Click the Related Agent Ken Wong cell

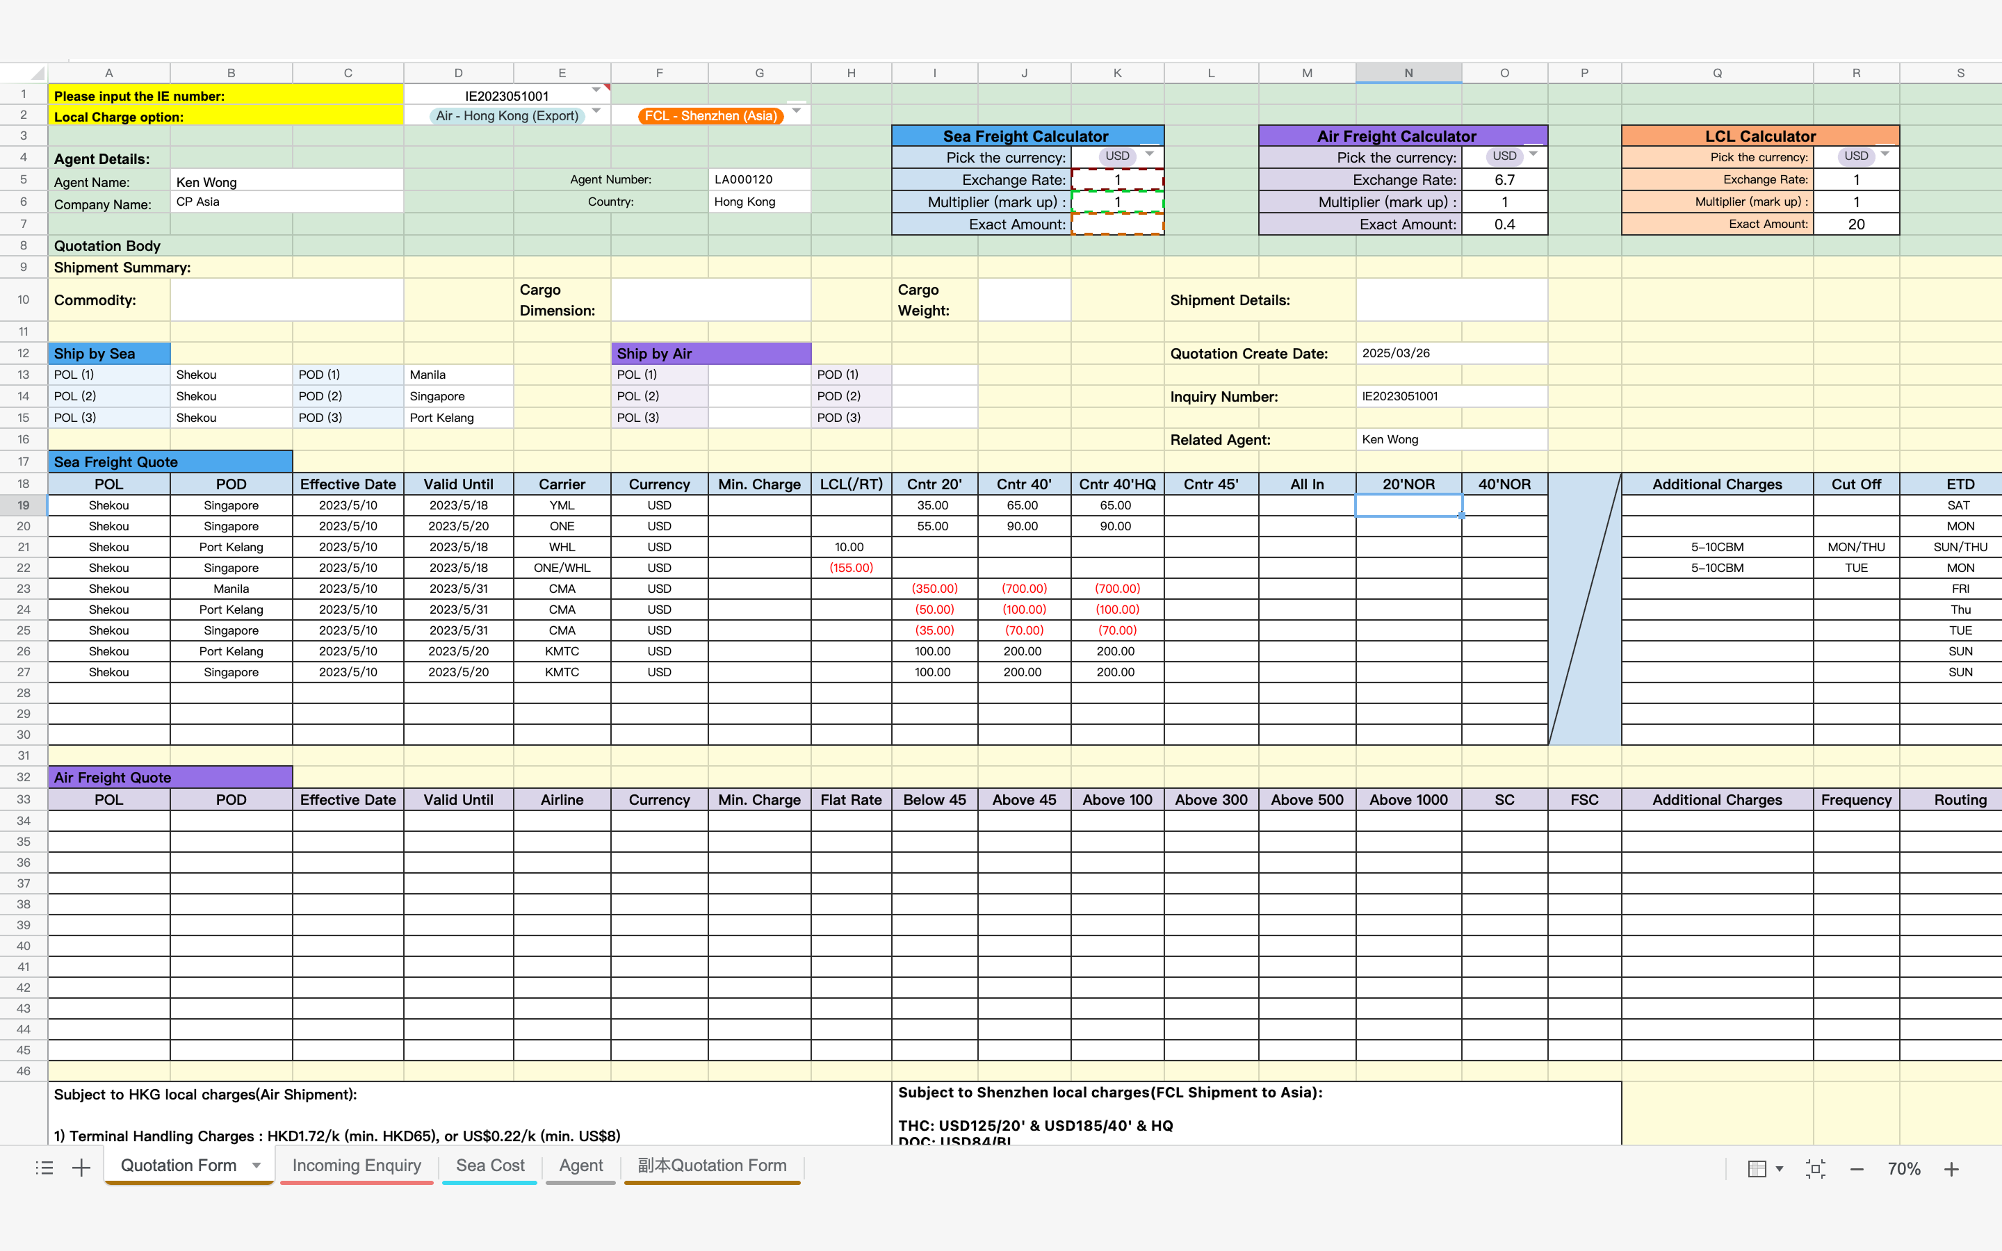tap(1452, 439)
